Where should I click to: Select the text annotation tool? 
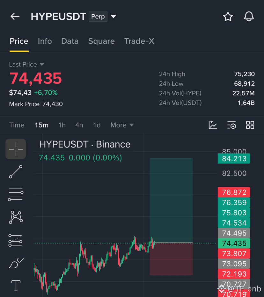tap(16, 286)
